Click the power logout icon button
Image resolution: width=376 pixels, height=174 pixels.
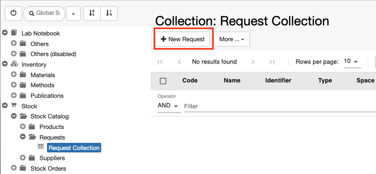[x=13, y=13]
